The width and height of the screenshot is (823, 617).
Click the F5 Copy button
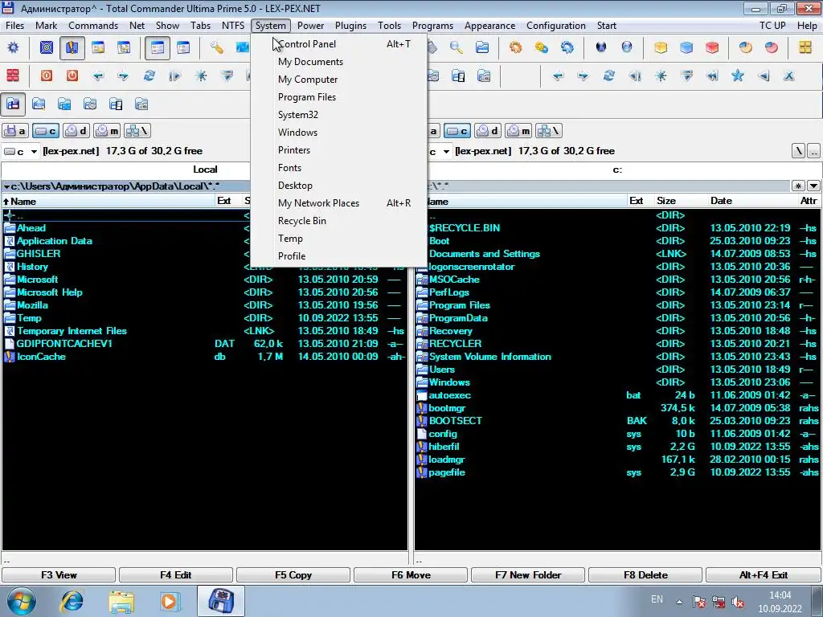click(x=293, y=575)
